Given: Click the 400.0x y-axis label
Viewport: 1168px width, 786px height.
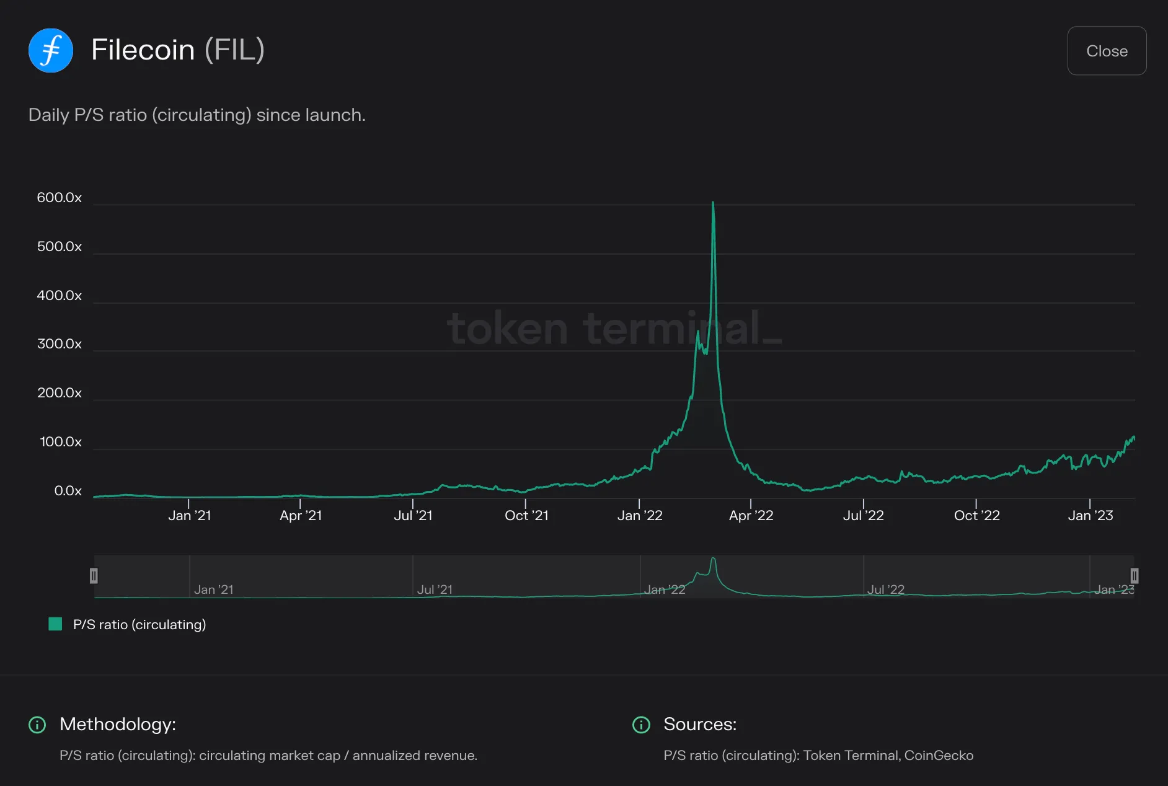Looking at the screenshot, I should coord(60,296).
